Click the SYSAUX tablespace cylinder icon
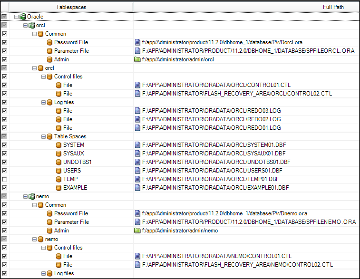 58,154
